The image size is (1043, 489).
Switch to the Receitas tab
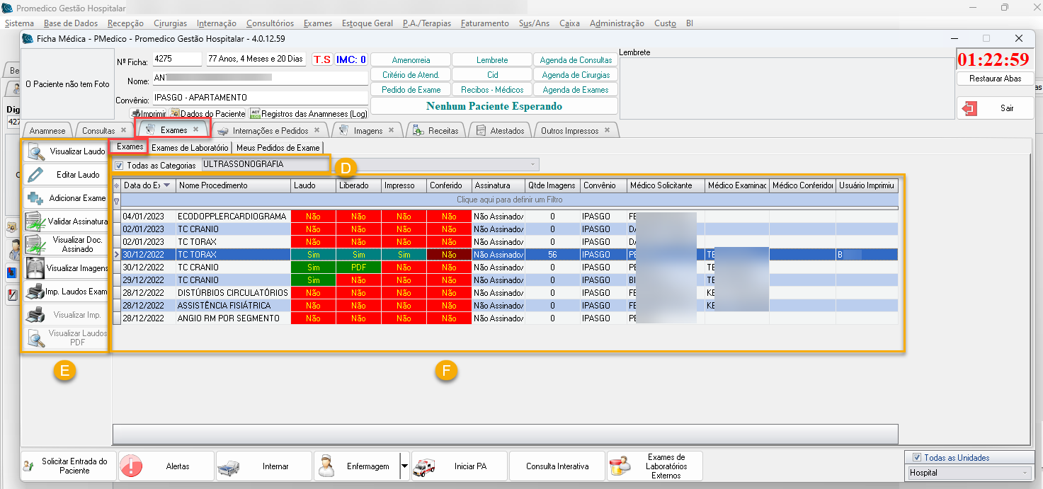436,130
